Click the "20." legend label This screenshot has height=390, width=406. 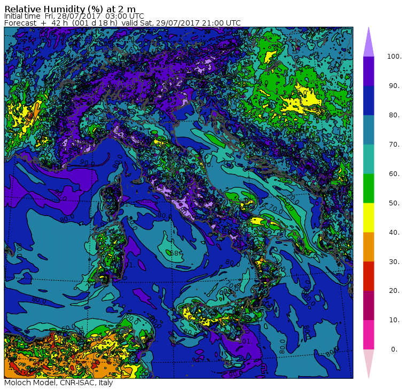tap(394, 291)
